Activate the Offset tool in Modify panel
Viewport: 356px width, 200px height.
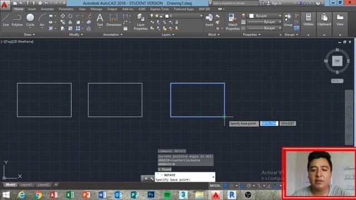point(89,28)
